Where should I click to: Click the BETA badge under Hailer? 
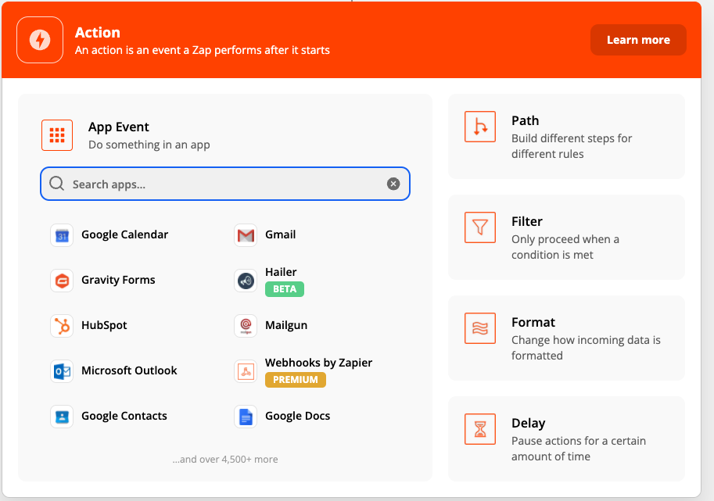pos(285,289)
